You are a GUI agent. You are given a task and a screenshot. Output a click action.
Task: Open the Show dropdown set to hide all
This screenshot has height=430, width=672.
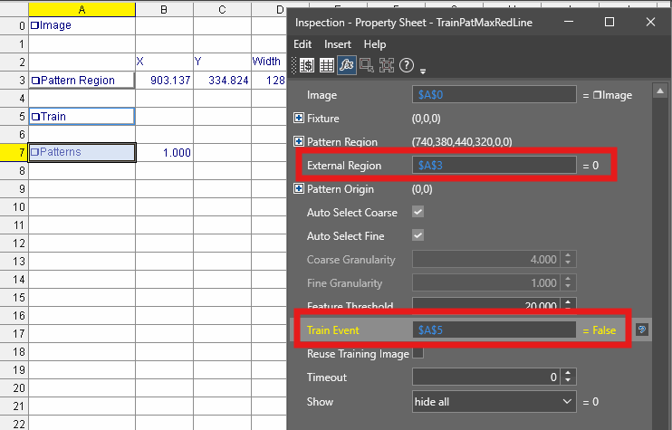point(494,401)
